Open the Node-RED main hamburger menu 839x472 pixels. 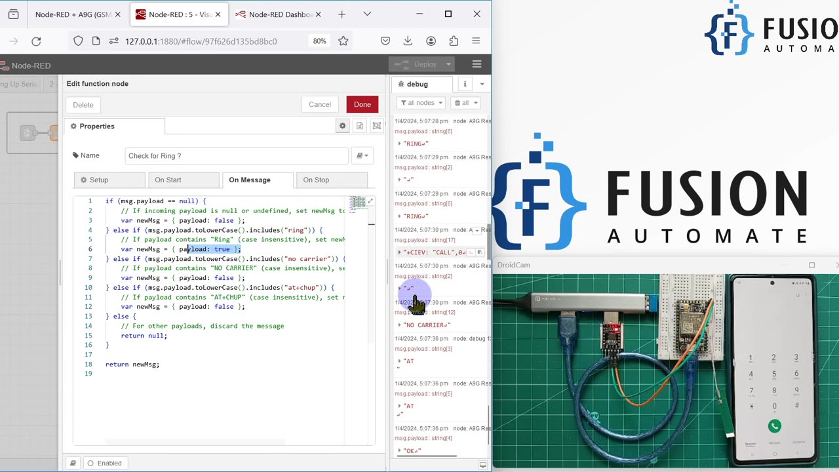[477, 64]
